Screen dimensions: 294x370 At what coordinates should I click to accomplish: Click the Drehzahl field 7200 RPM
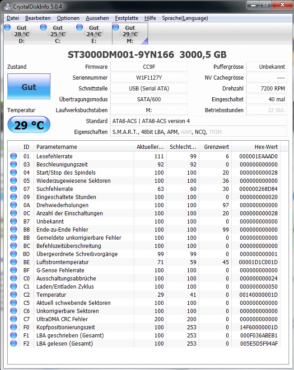266,89
